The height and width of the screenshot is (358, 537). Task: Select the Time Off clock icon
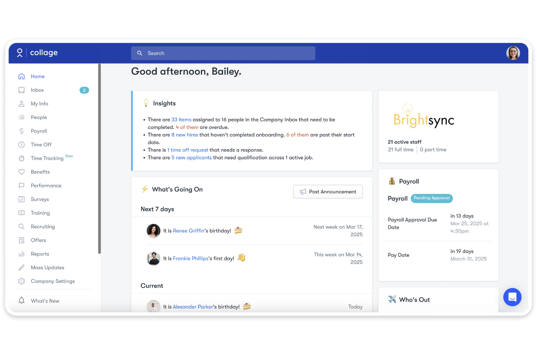pos(21,144)
